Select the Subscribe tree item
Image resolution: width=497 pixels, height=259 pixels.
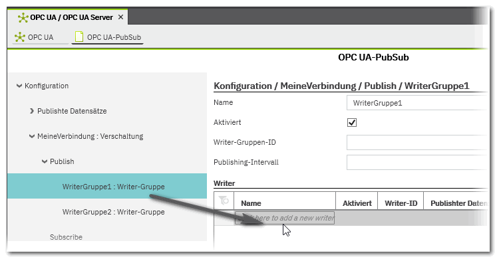[x=66, y=237]
